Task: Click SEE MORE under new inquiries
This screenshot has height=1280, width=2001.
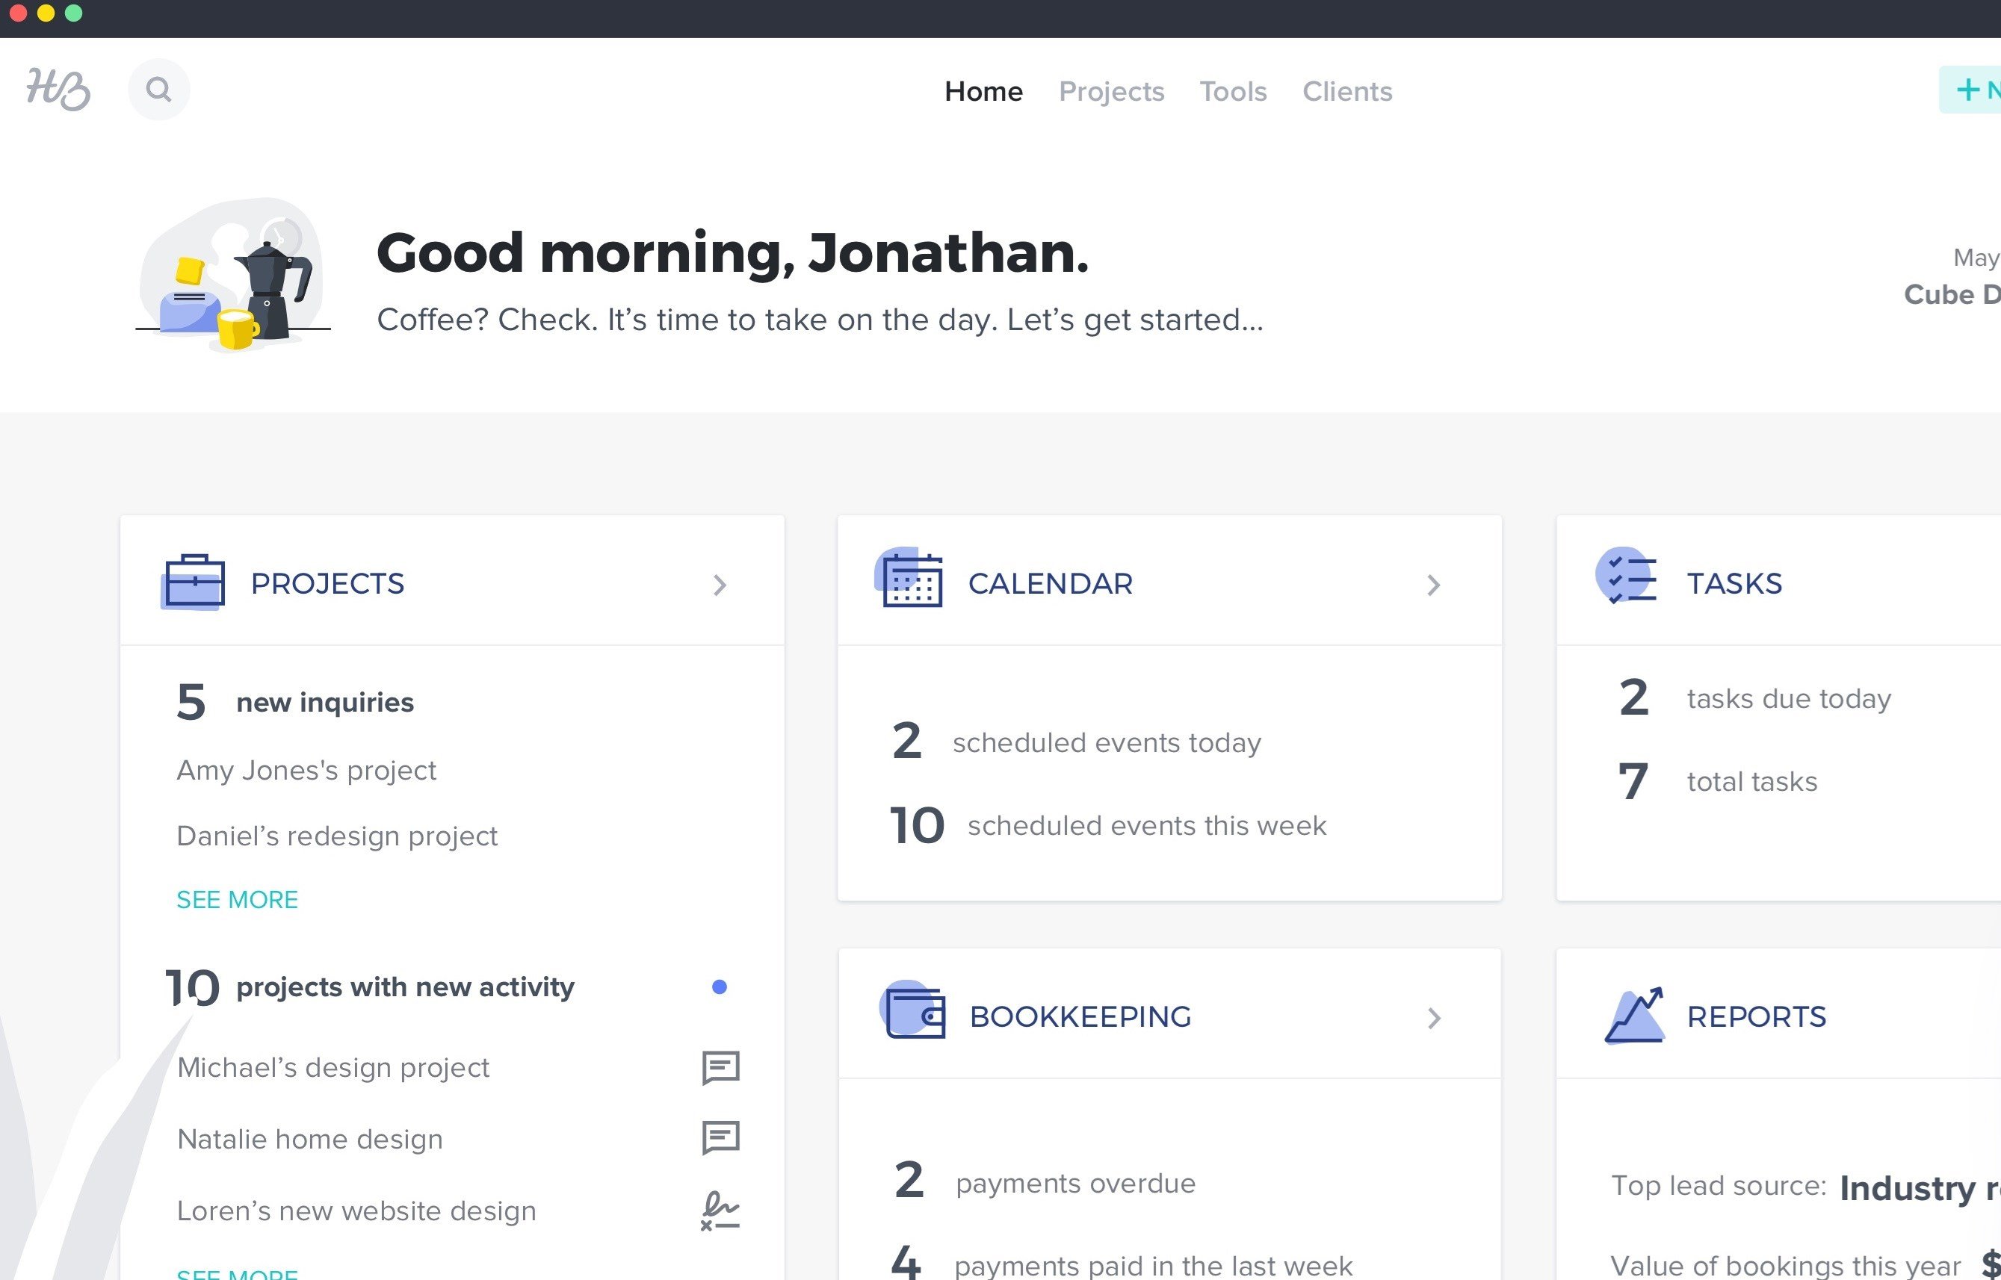Action: click(x=238, y=899)
